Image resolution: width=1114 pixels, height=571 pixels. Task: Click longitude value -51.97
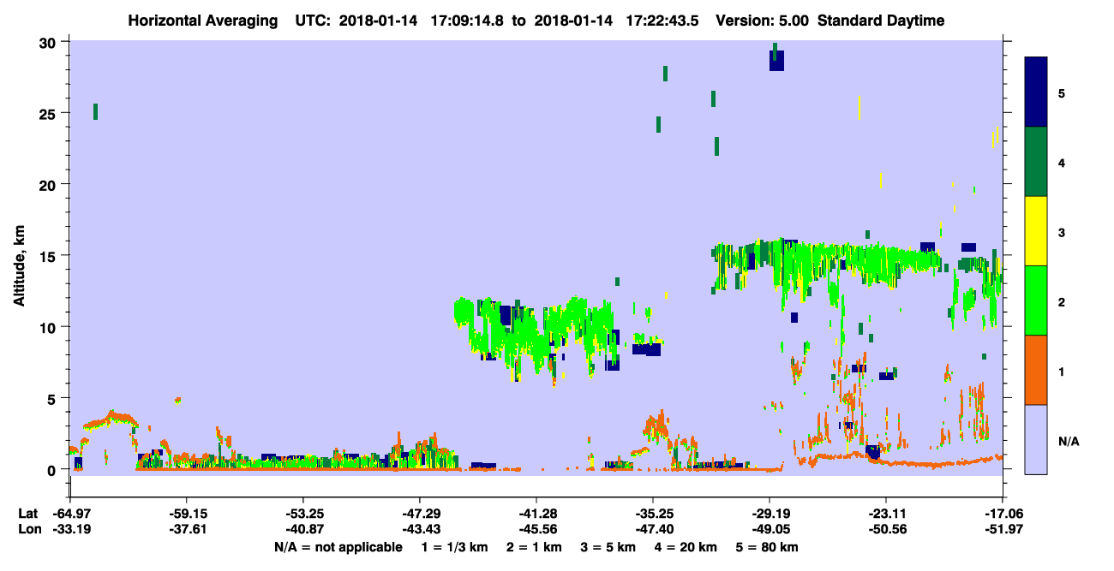[1002, 529]
